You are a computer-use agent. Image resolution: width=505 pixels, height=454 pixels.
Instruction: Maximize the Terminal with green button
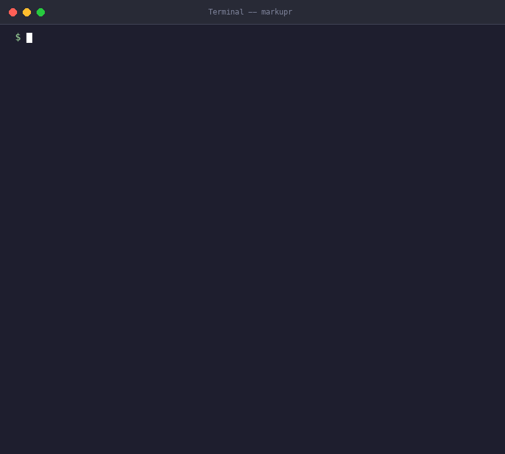click(40, 12)
